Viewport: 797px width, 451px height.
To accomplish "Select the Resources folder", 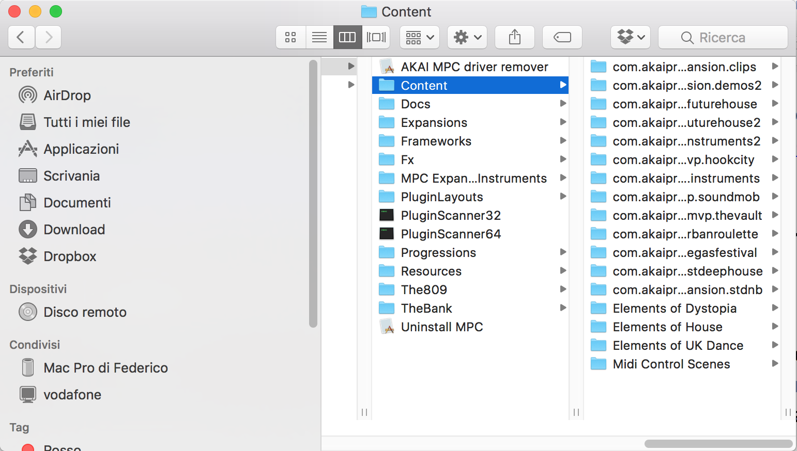I will pyautogui.click(x=470, y=271).
